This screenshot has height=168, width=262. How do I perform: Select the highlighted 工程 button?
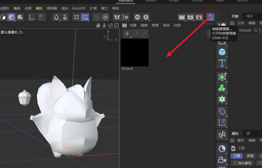(237, 156)
